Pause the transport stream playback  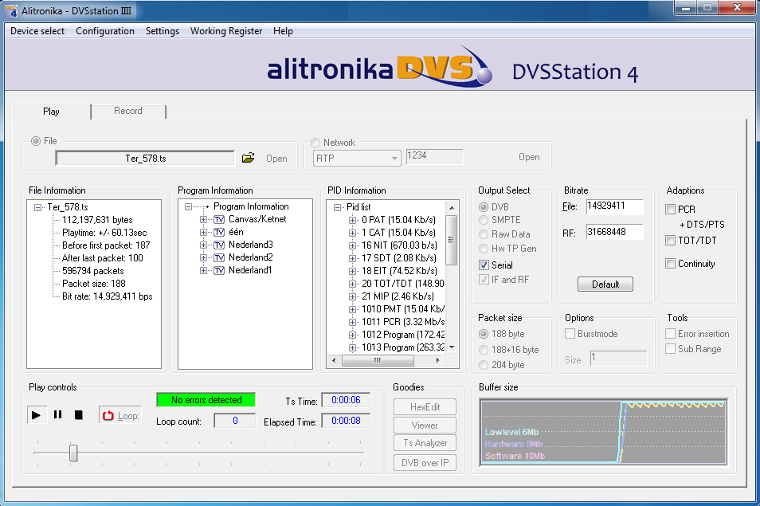(x=57, y=415)
